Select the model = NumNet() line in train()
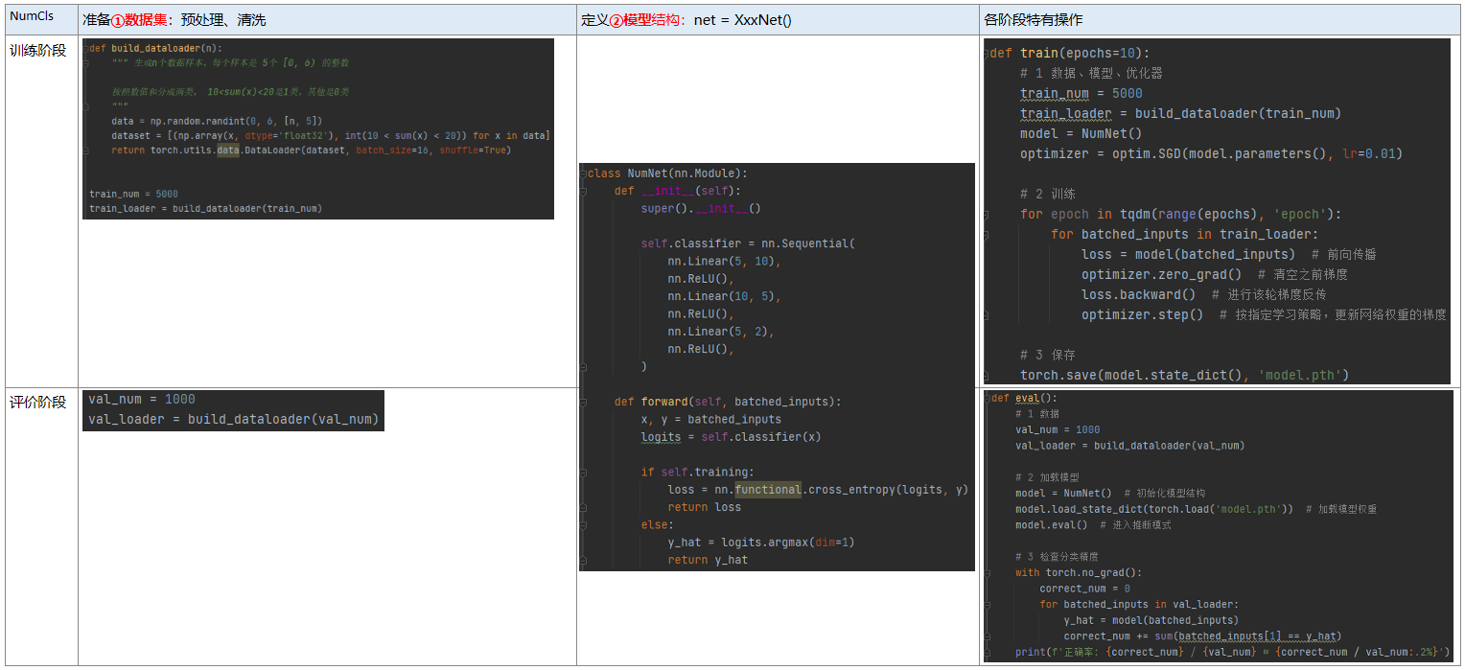 click(x=1081, y=133)
